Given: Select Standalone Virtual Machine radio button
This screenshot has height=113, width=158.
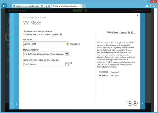Looking at the screenshot, I should pyautogui.click(x=24, y=31).
